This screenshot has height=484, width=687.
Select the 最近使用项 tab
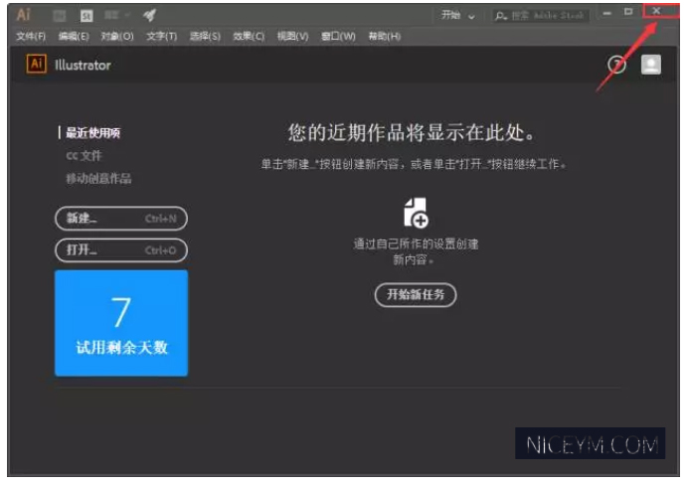[92, 133]
